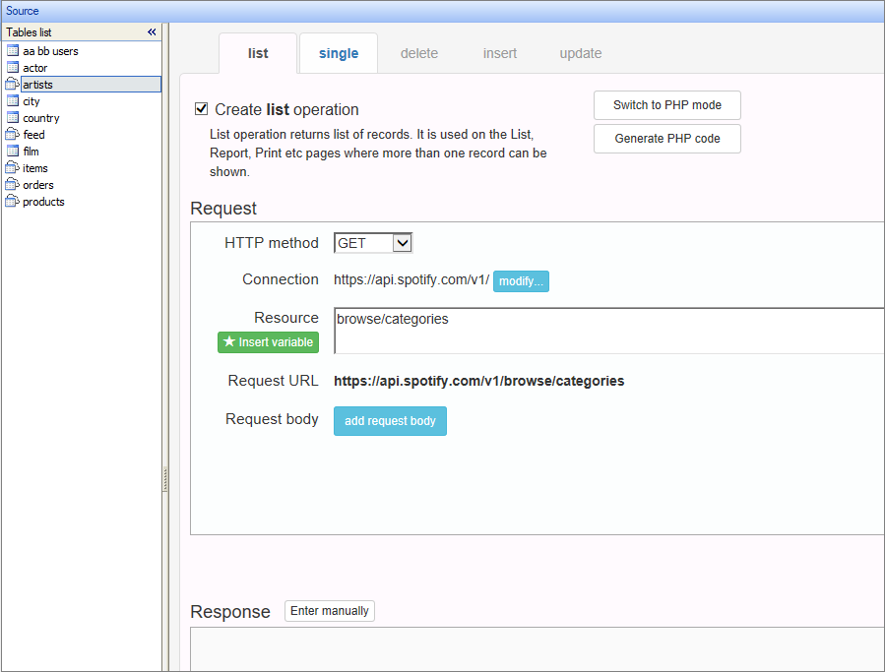Click inside the Resource text field
The image size is (885, 672).
[x=608, y=331]
